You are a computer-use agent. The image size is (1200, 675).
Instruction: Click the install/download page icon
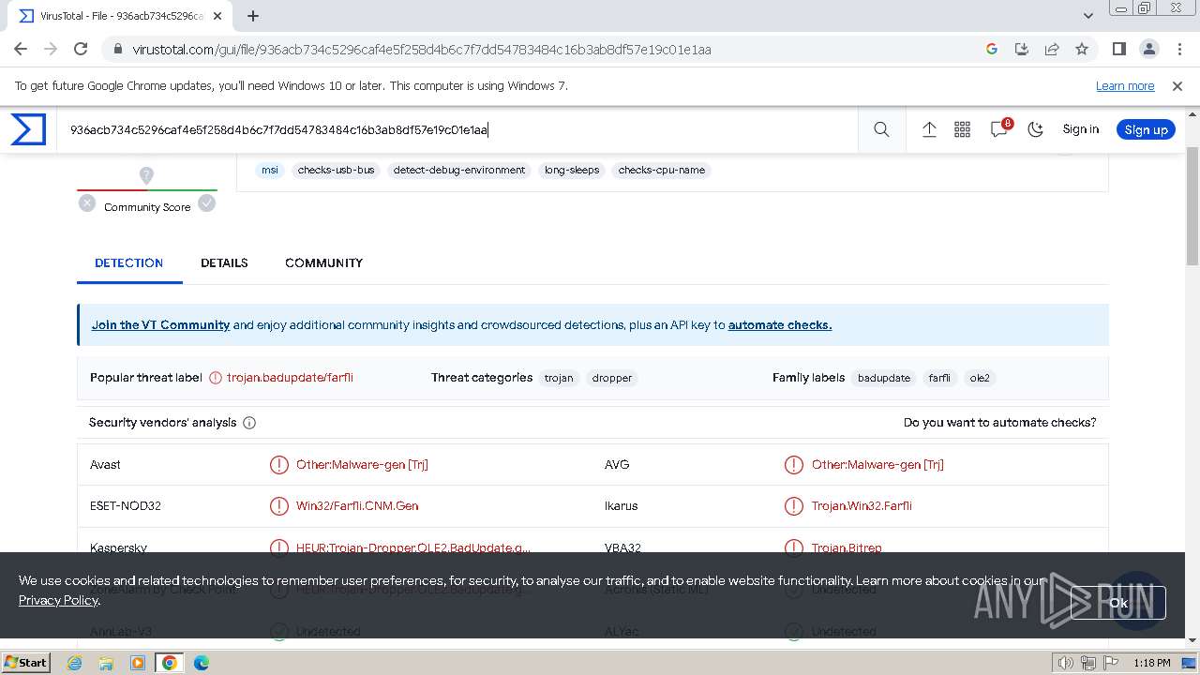pyautogui.click(x=1022, y=49)
